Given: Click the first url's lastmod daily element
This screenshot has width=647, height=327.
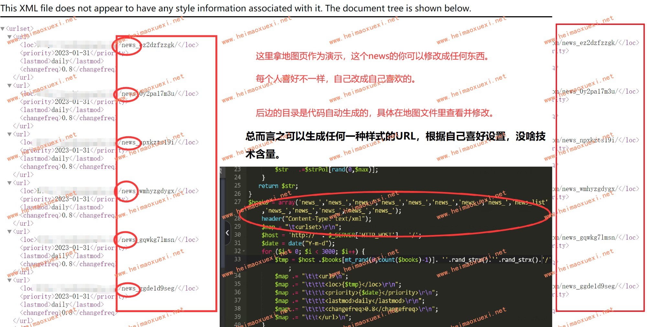Looking at the screenshot, I should point(62,61).
